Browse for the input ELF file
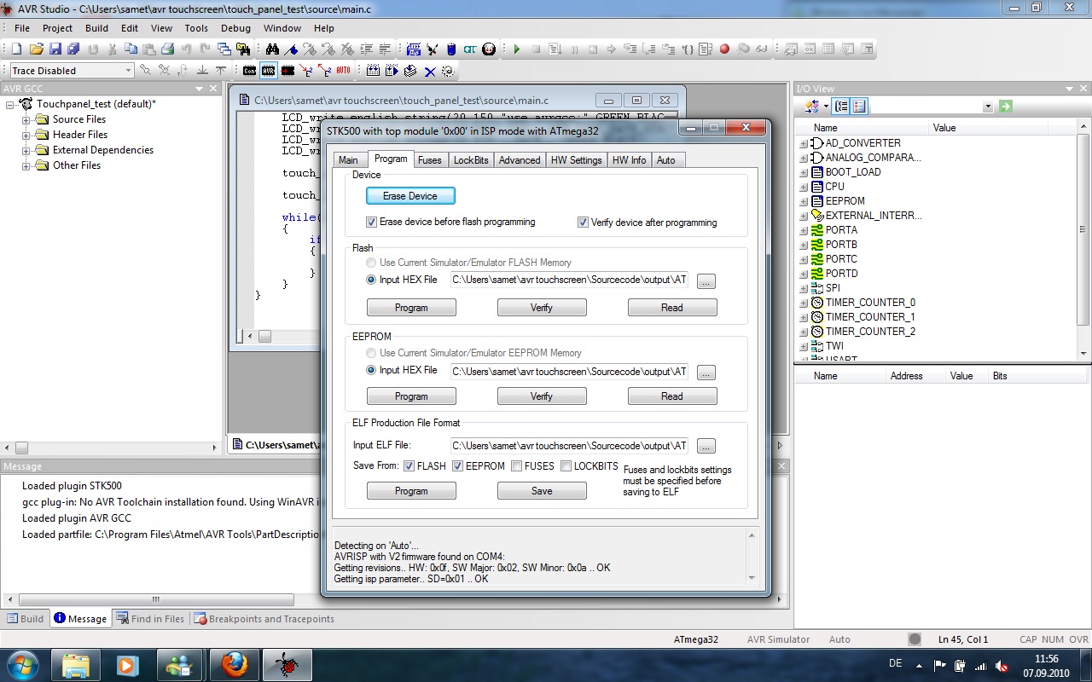This screenshot has width=1092, height=682. [x=706, y=446]
